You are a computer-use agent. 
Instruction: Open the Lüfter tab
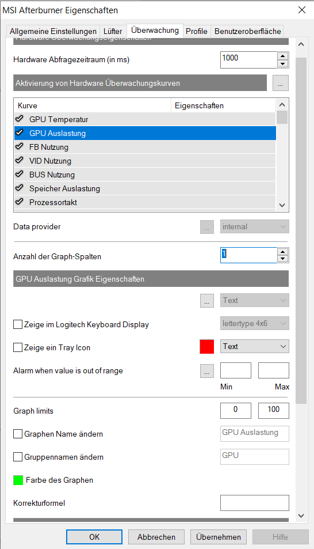(113, 31)
